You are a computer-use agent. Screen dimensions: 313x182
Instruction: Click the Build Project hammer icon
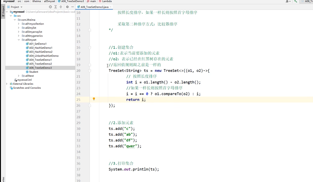coord(296,2)
